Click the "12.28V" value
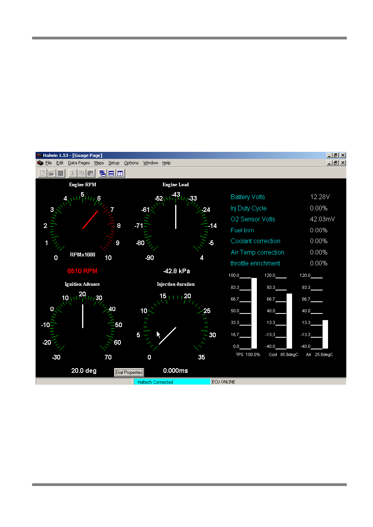Screen dimensions: 373x527 pyautogui.click(x=320, y=197)
